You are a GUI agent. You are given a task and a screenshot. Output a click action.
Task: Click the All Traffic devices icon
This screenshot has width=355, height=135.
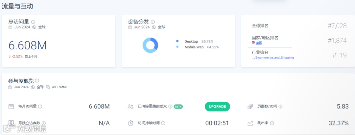click(x=48, y=87)
